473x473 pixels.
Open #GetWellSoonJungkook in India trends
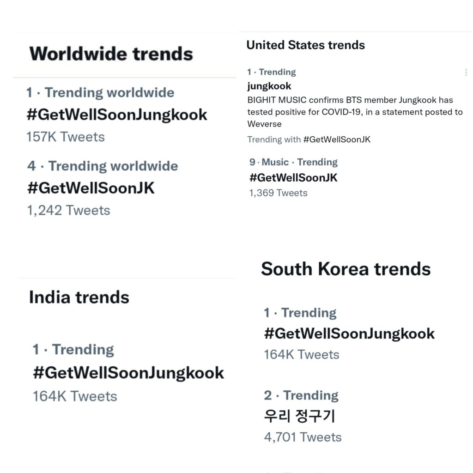click(x=128, y=373)
